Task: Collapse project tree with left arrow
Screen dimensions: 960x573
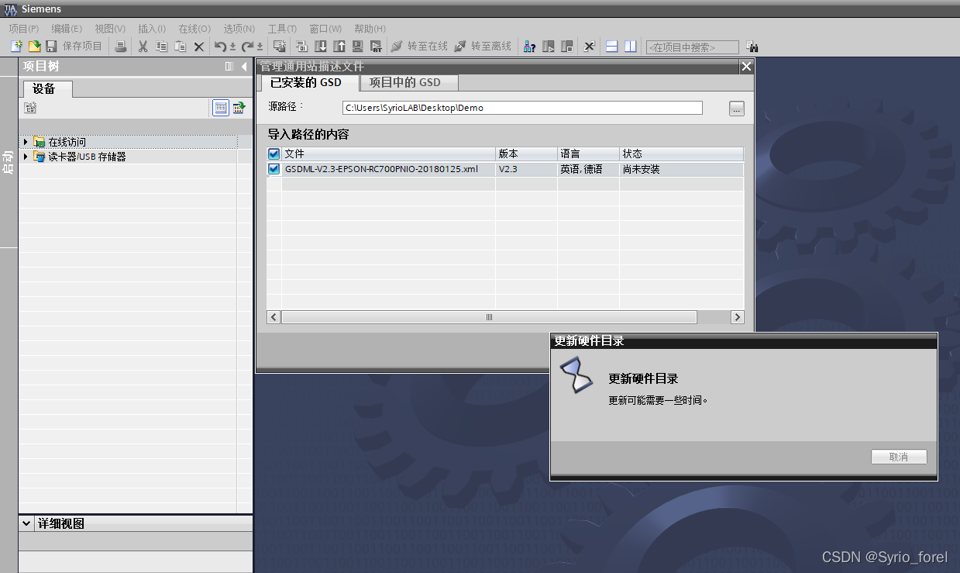Action: 244,67
